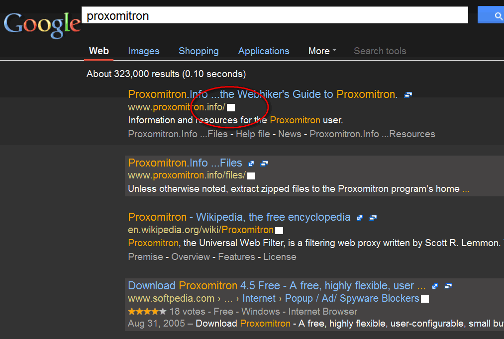
Task: Open white box after Spyware Blockers breadcrumb
Action: (x=425, y=299)
